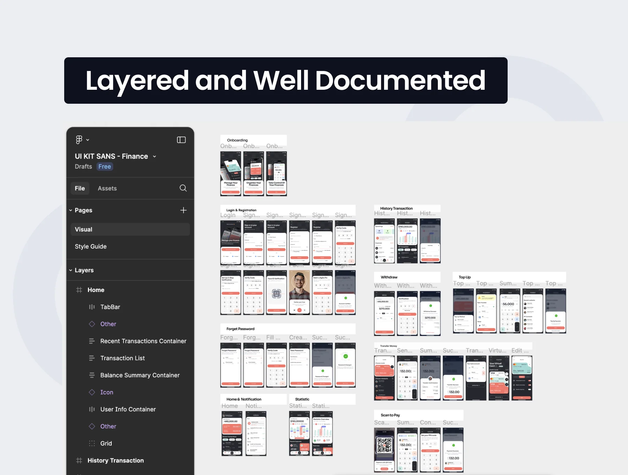Select the QR code scanner screen thumbnail

click(384, 450)
